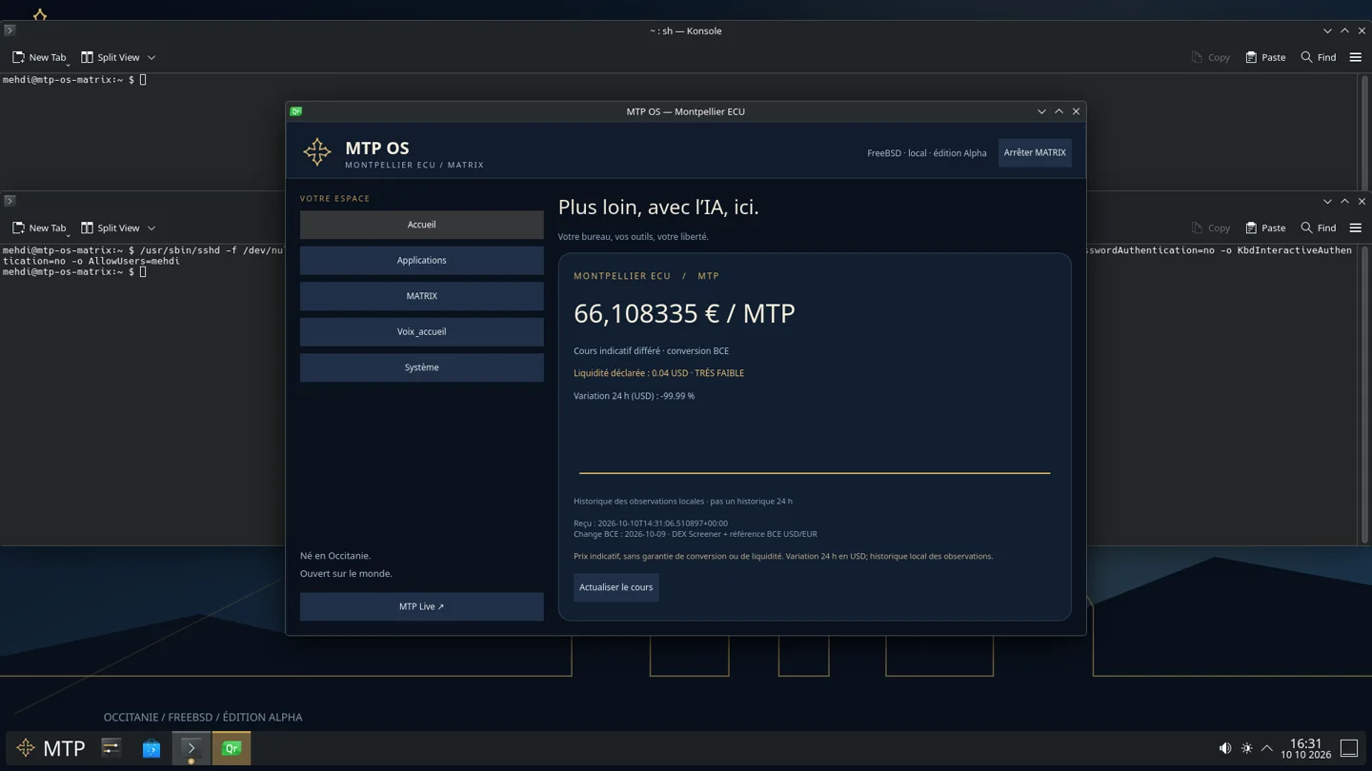Open Find in the upper Konsole toolbar
The height and width of the screenshot is (771, 1372).
[x=1319, y=57]
